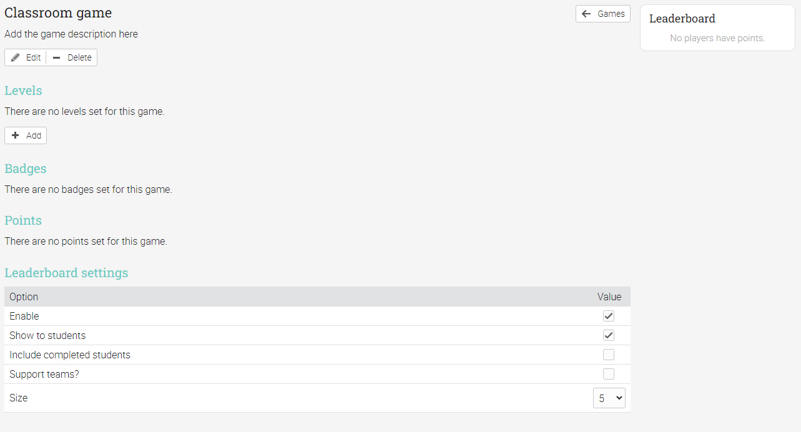This screenshot has width=801, height=432.
Task: Click the Size row label
Action: coord(19,398)
